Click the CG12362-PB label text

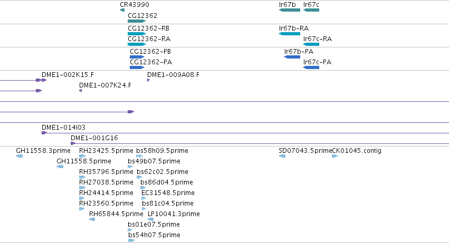150,52
